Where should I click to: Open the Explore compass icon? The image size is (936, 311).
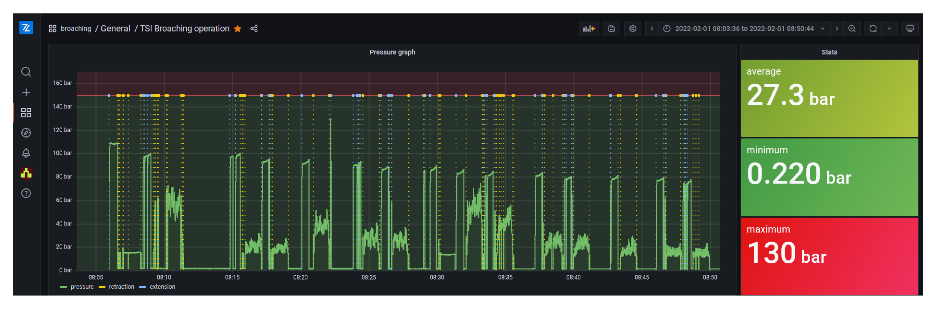coord(26,133)
